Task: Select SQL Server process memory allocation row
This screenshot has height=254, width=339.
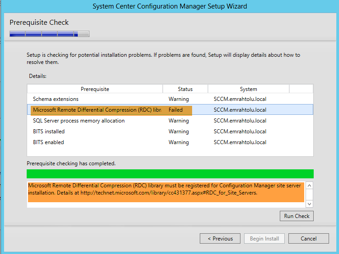Action: click(170, 121)
